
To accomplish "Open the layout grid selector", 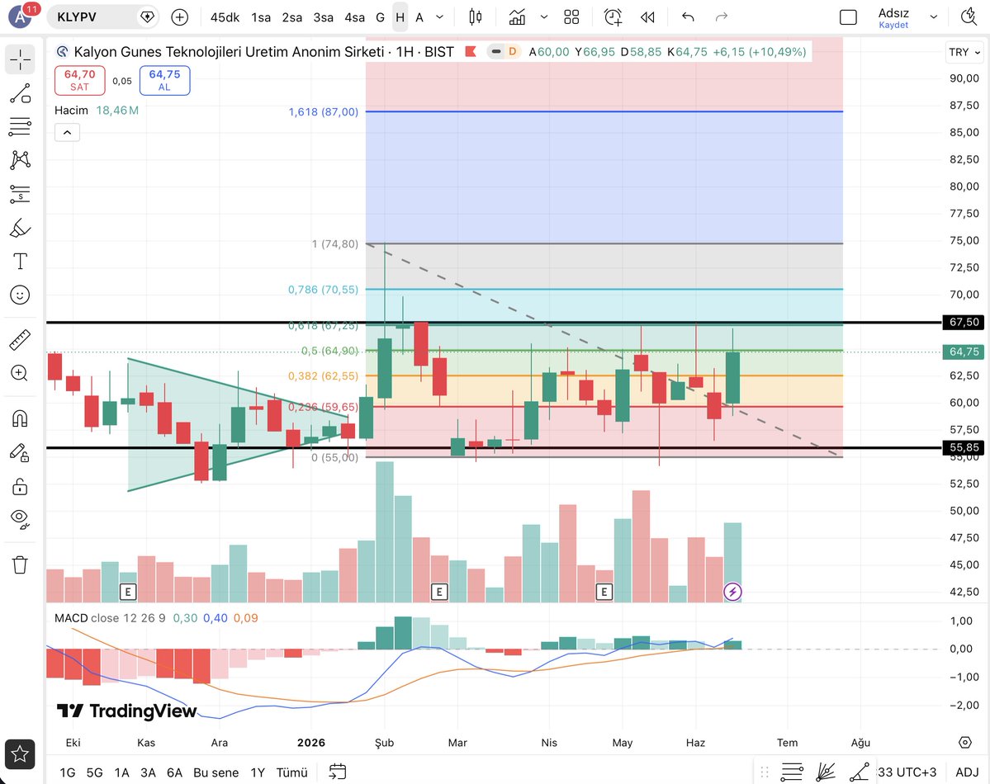I will (571, 17).
